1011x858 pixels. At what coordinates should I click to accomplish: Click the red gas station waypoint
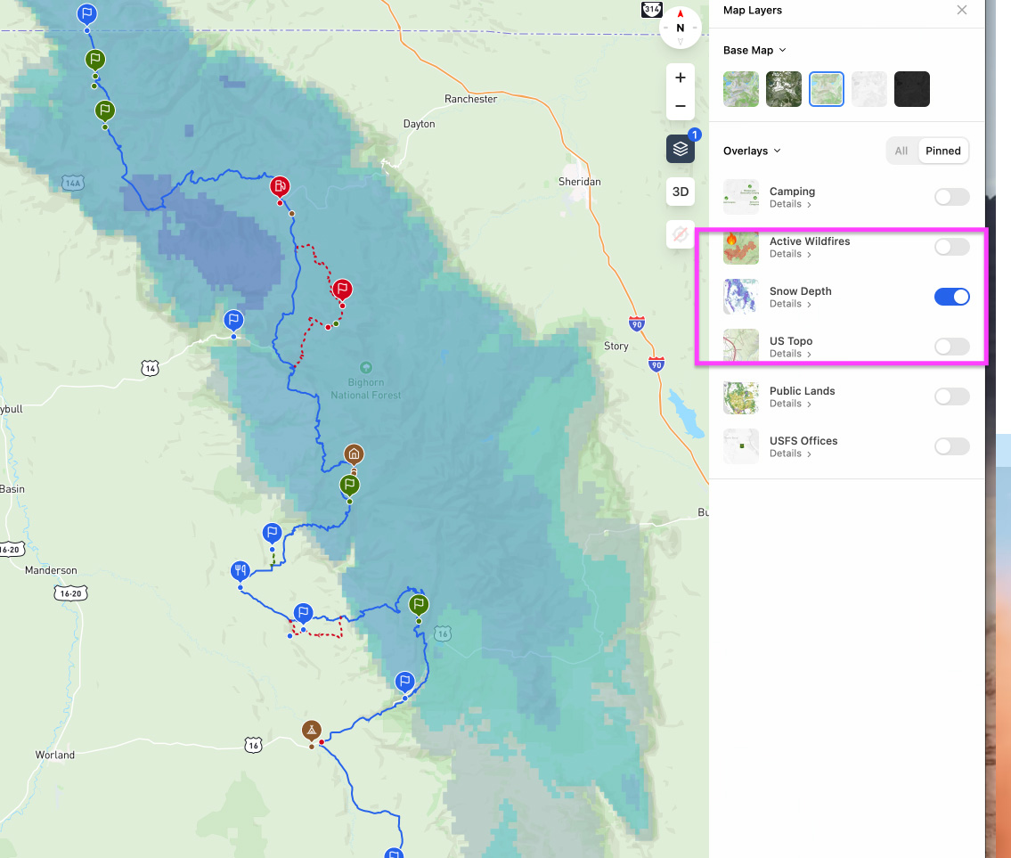click(280, 186)
